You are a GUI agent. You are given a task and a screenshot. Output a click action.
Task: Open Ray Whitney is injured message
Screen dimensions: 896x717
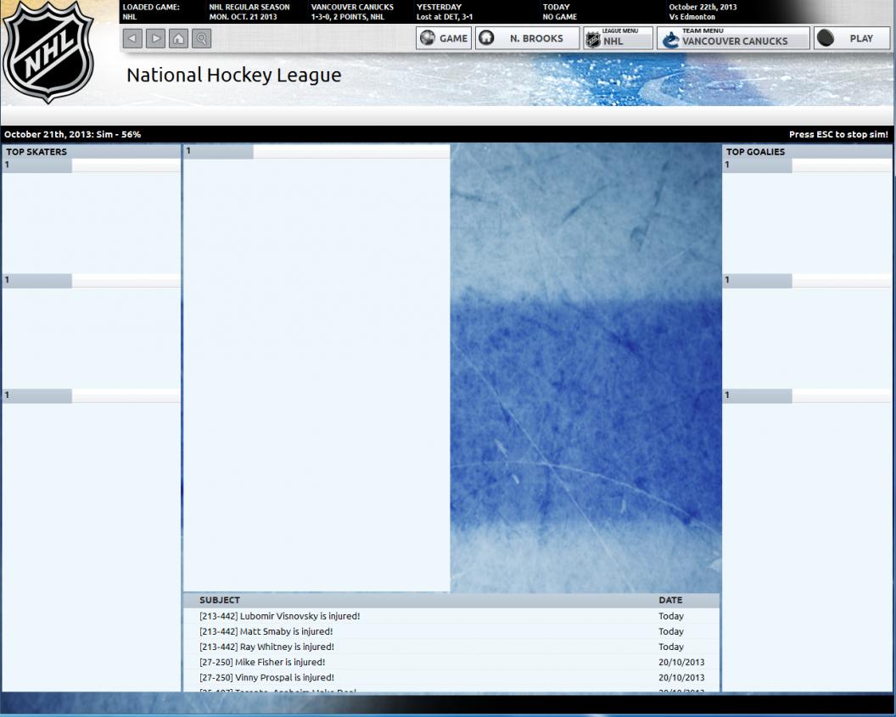[451, 647]
